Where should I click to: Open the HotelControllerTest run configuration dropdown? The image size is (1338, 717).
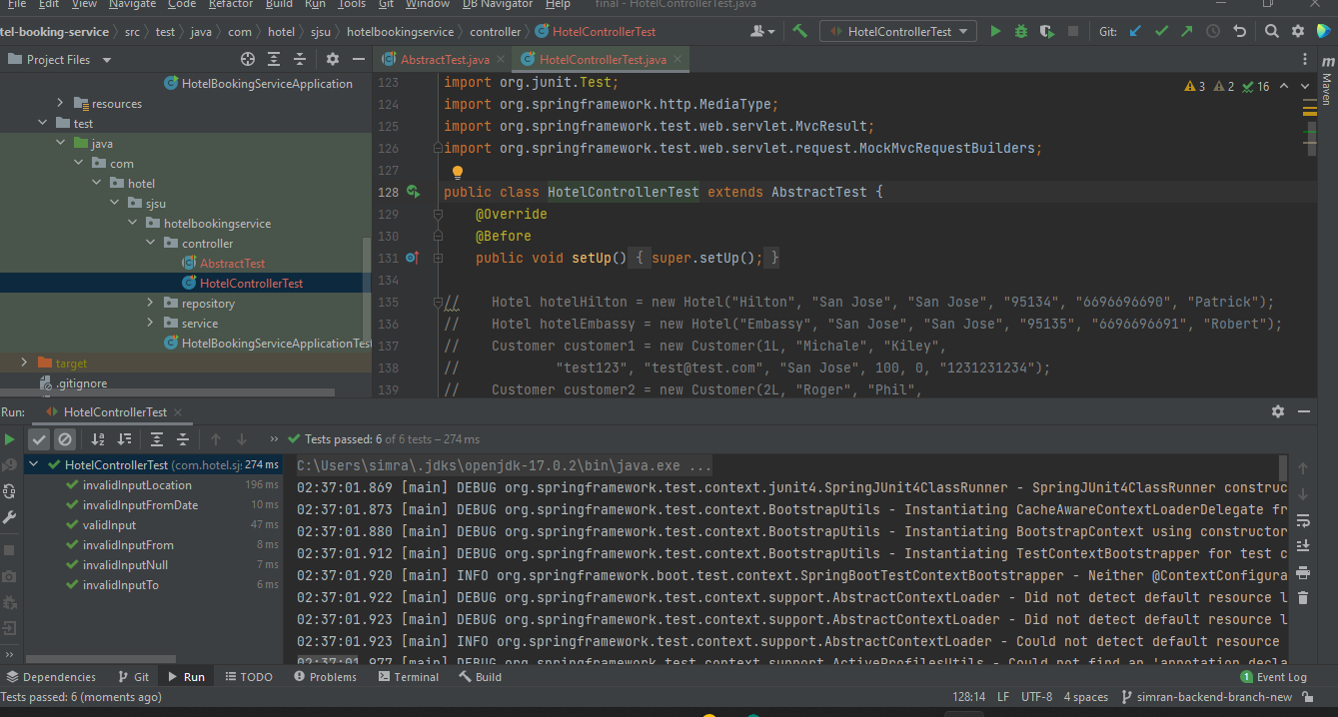coord(897,31)
